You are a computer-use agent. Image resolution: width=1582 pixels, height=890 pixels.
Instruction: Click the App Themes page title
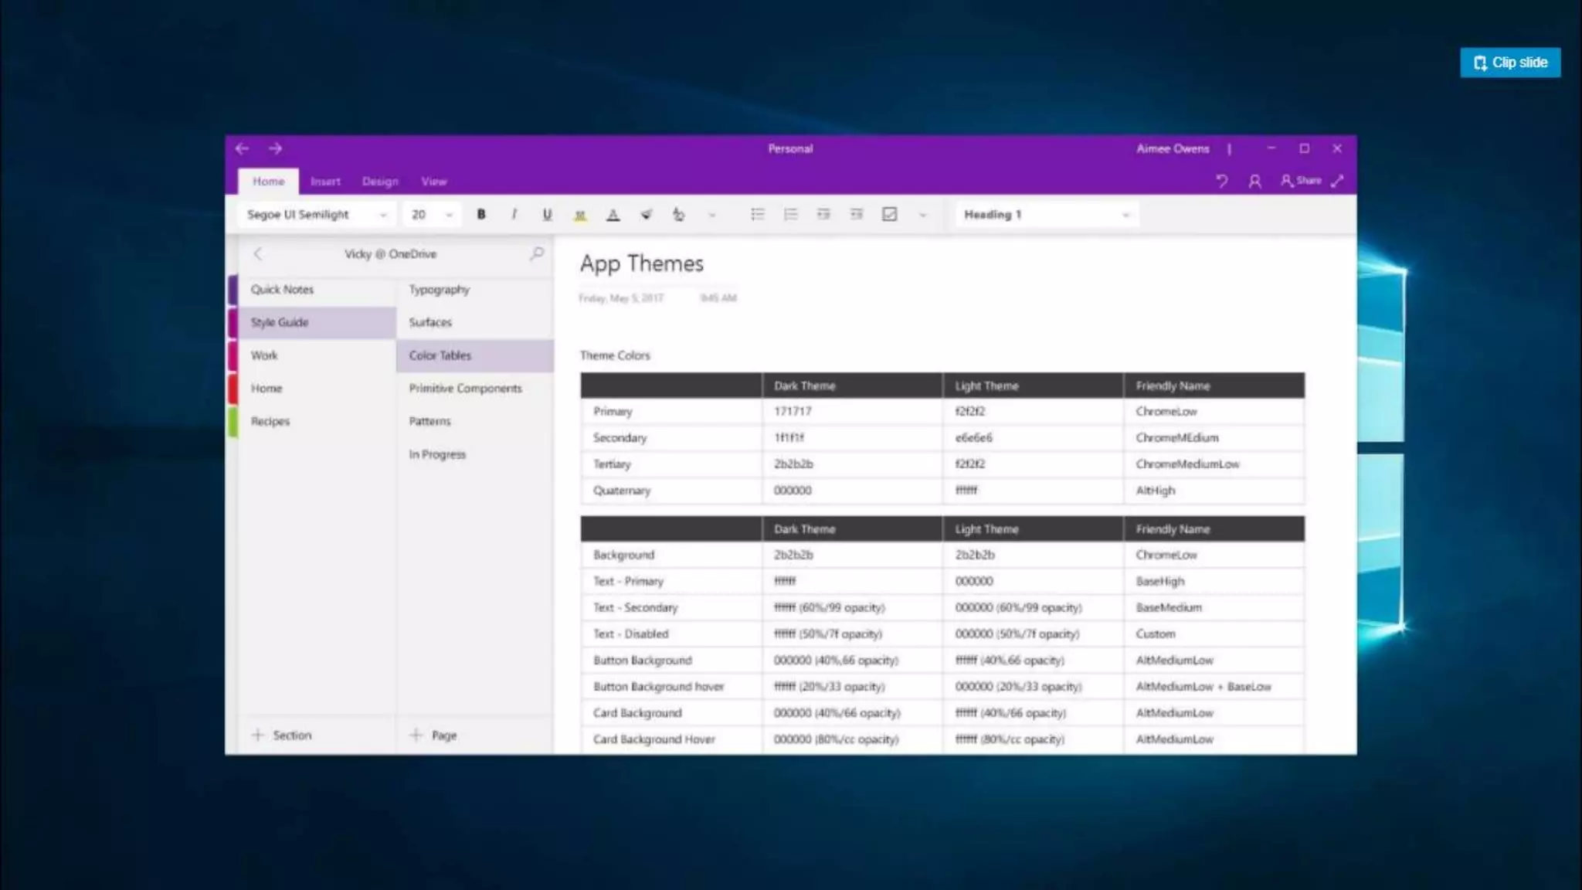pyautogui.click(x=641, y=263)
